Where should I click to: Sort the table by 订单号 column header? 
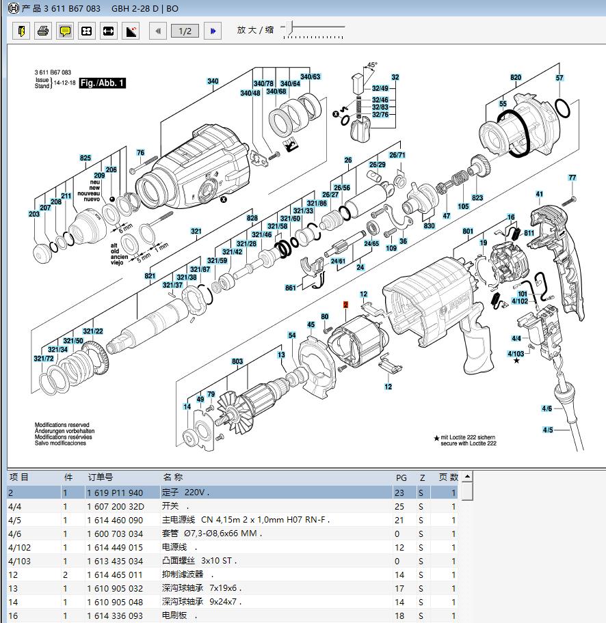(x=101, y=477)
